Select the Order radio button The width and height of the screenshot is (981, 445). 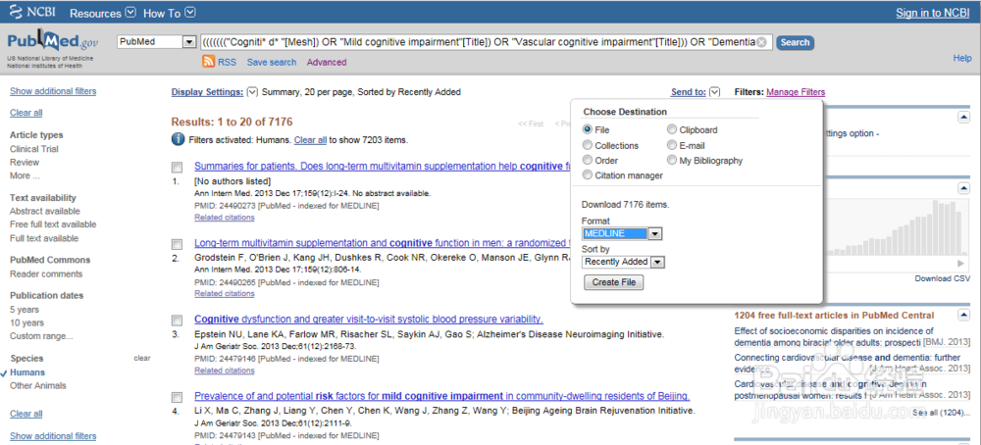click(588, 160)
